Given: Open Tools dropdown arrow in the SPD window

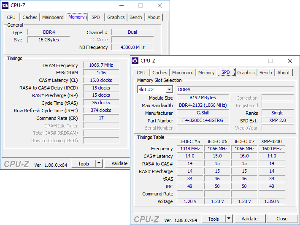Looking at the screenshot, I should click(x=229, y=219).
